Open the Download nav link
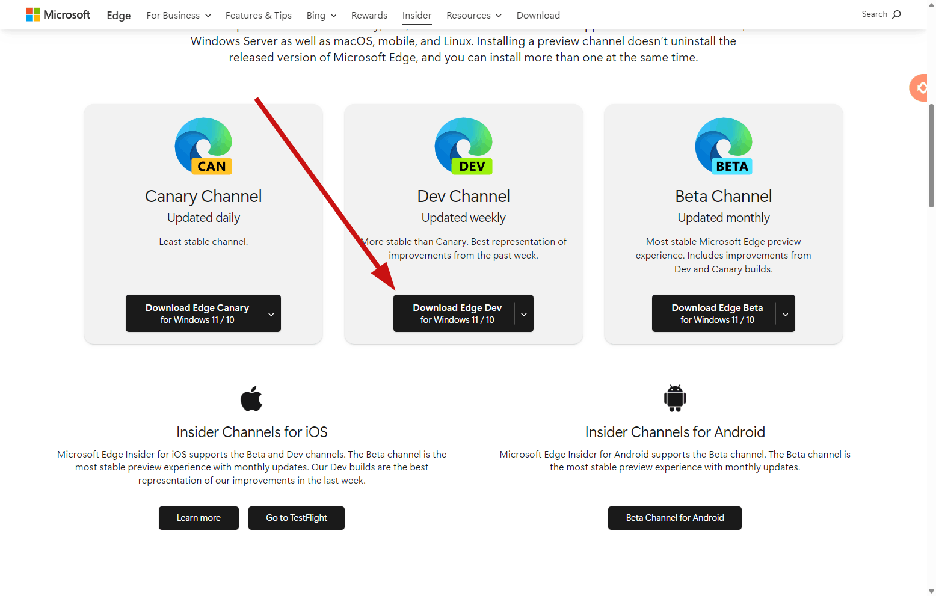Viewport: 936px width, 596px height. (538, 15)
